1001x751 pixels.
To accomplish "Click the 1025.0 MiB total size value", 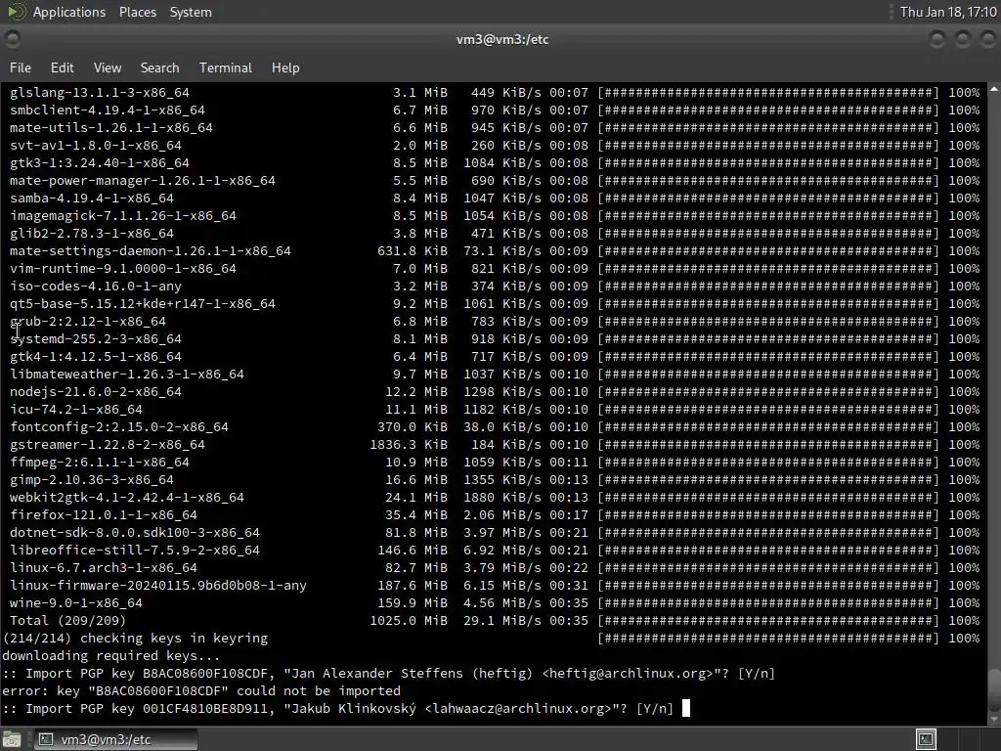I will point(409,621).
